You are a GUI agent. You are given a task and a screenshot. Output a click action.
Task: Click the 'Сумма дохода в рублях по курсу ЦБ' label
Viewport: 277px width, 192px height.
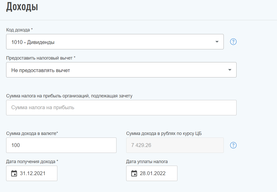pos(164,133)
